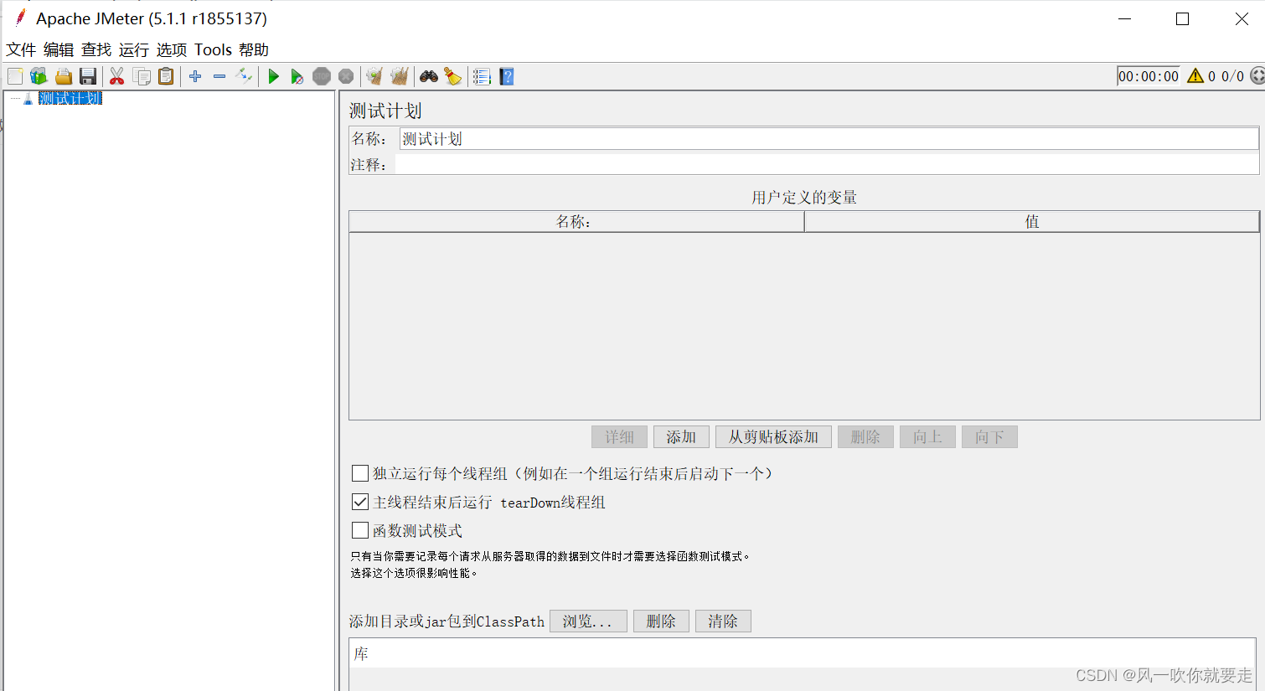Open the Tools menu
1265x691 pixels.
click(213, 49)
